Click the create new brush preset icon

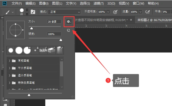click(x=68, y=30)
